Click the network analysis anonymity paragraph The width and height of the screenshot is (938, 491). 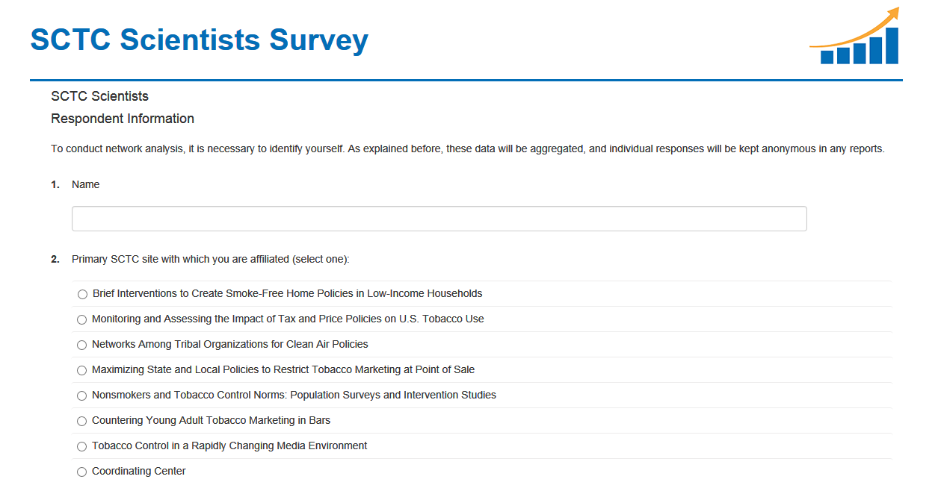[467, 148]
